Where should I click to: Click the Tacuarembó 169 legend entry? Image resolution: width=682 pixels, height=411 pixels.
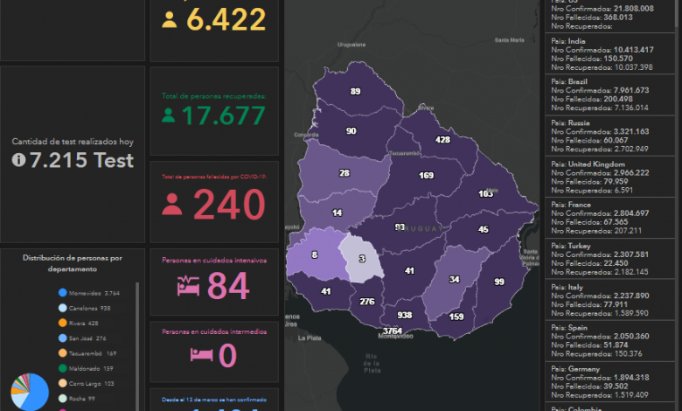click(x=92, y=353)
